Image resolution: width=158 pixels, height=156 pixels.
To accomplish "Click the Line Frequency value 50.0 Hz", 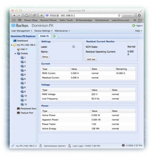I will tap(95, 99).
